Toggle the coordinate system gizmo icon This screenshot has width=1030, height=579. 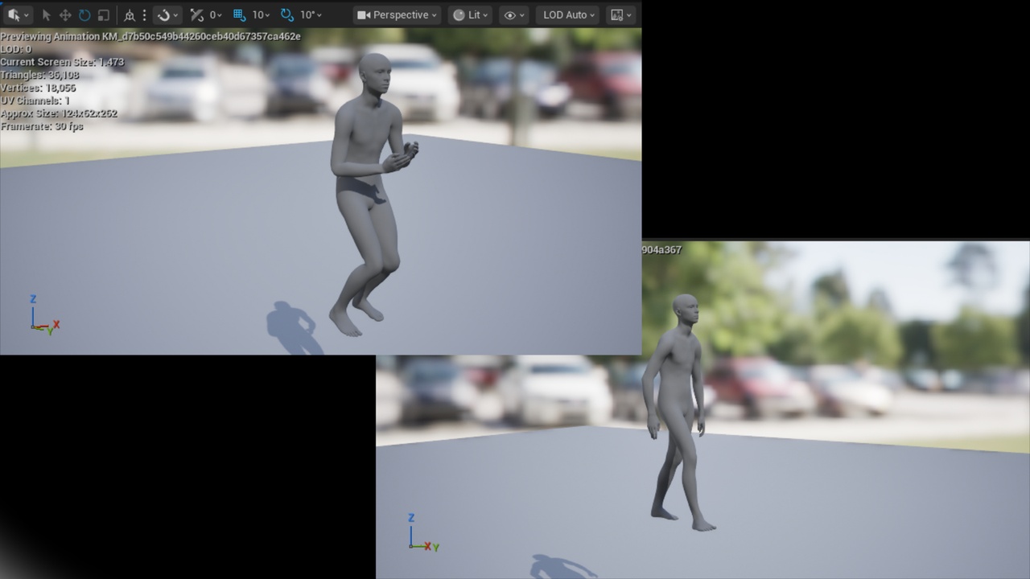(x=129, y=14)
